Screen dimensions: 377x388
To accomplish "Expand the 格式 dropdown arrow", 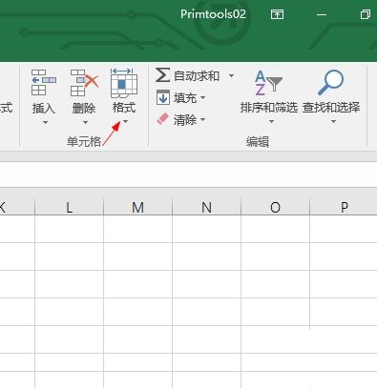I will (x=125, y=121).
